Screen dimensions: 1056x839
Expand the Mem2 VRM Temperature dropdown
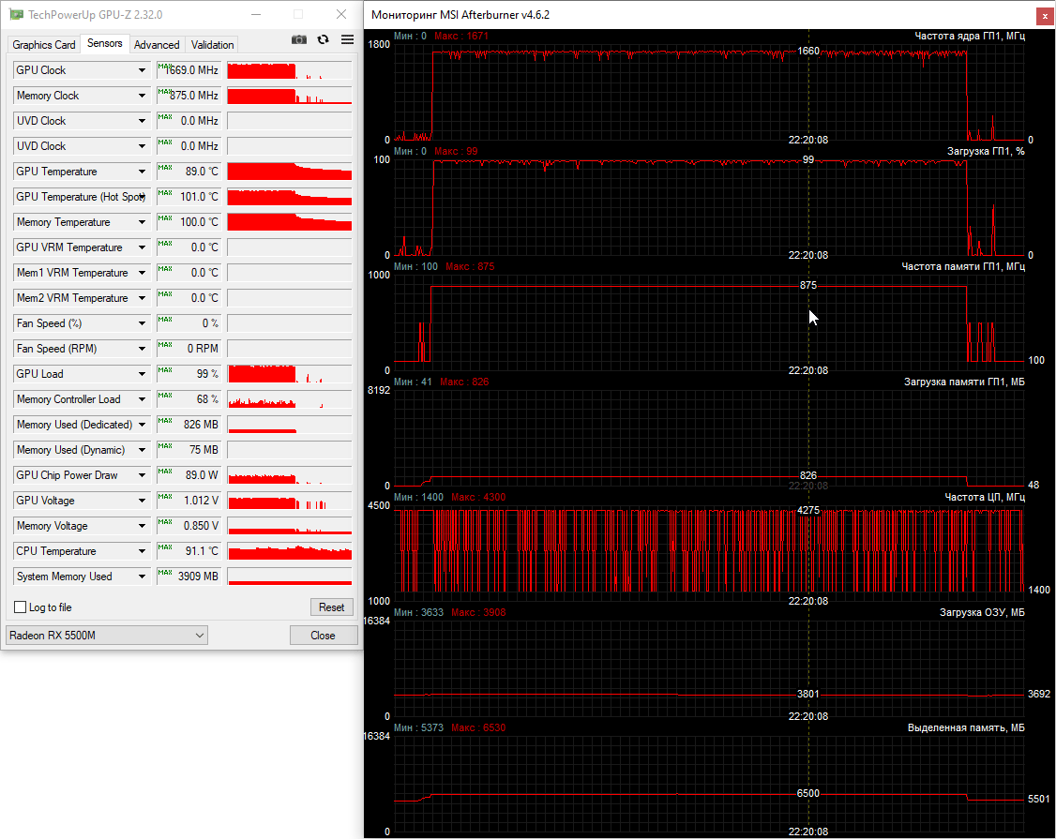tap(142, 298)
